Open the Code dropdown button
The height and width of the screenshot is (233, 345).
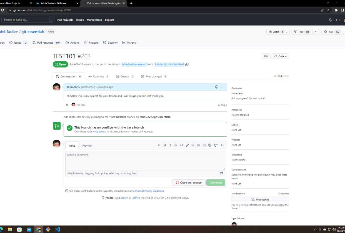tap(281, 56)
